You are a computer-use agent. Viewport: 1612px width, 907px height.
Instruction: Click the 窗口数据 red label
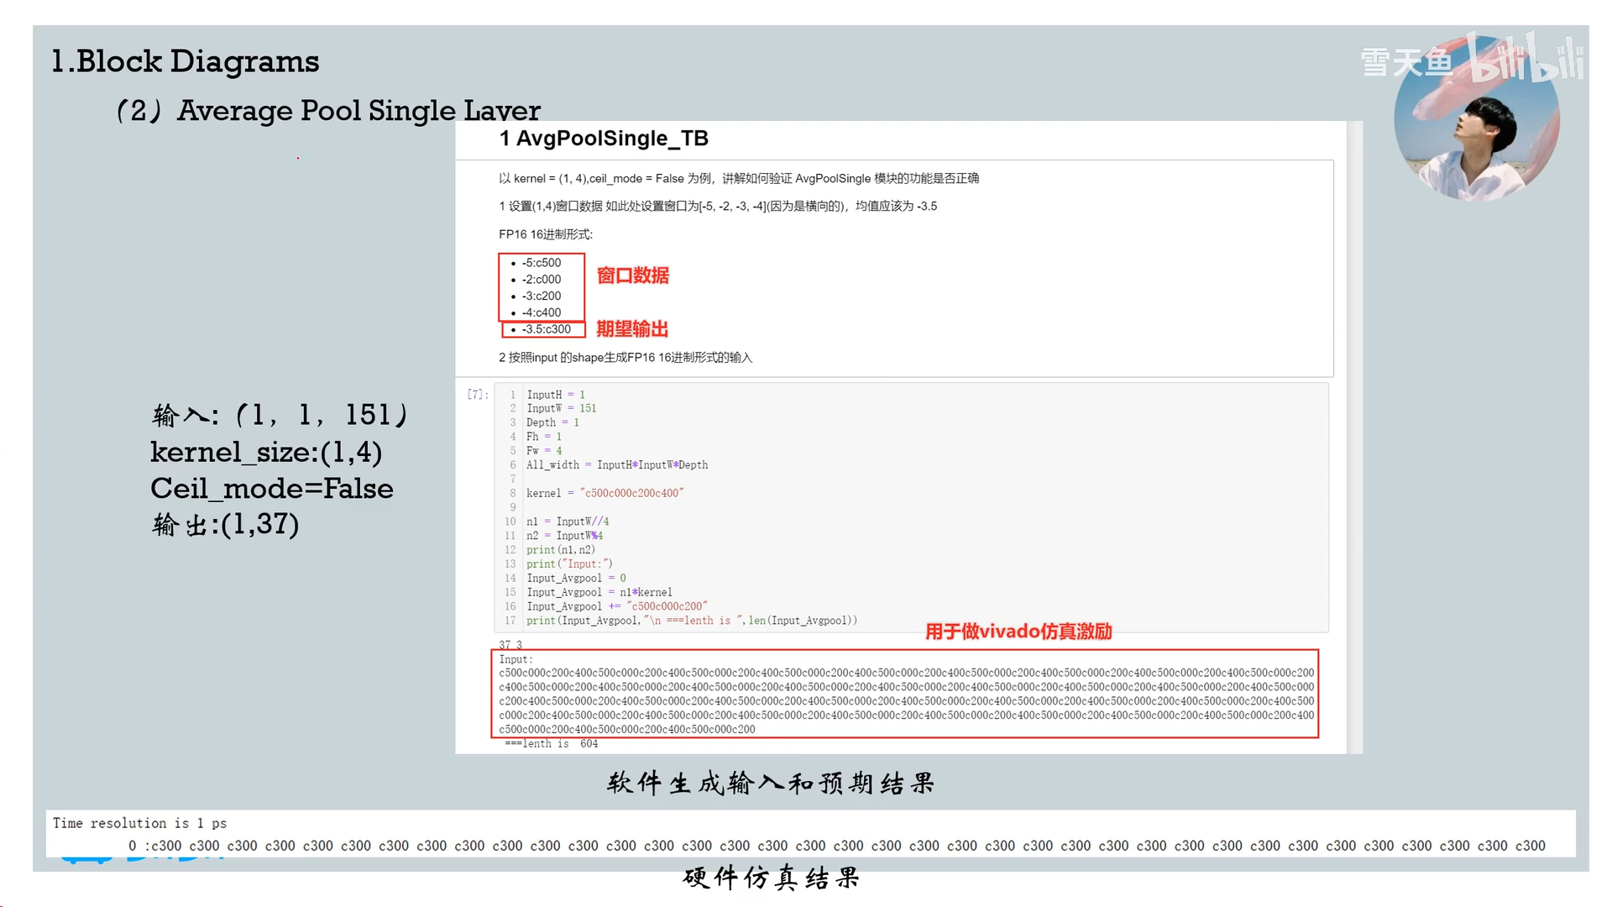pos(632,275)
